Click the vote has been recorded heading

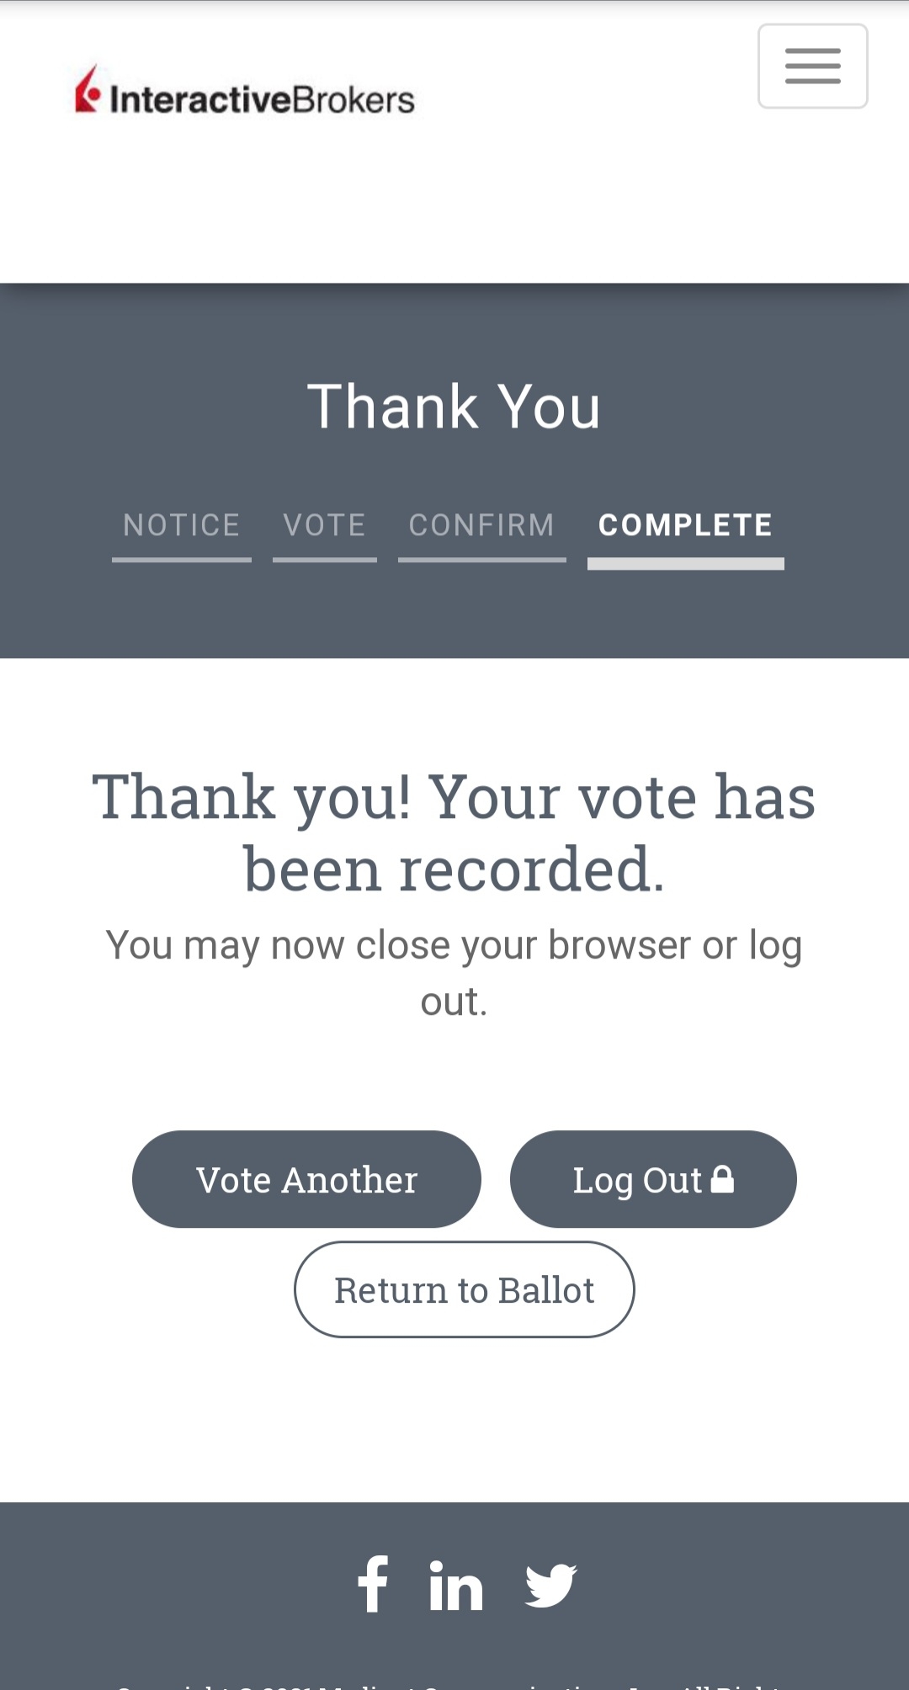[454, 832]
